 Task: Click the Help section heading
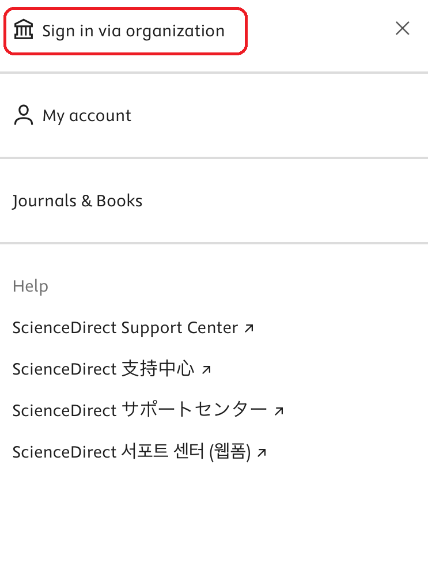(31, 286)
